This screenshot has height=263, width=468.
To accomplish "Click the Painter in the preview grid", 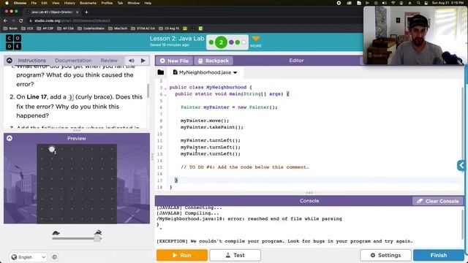I will 52,149.
